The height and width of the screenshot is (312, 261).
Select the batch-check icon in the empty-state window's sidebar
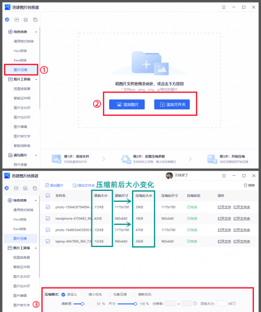click(x=35, y=20)
